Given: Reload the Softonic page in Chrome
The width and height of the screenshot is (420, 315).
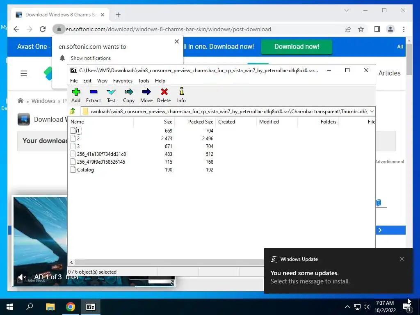Looking at the screenshot, I should tap(43, 29).
